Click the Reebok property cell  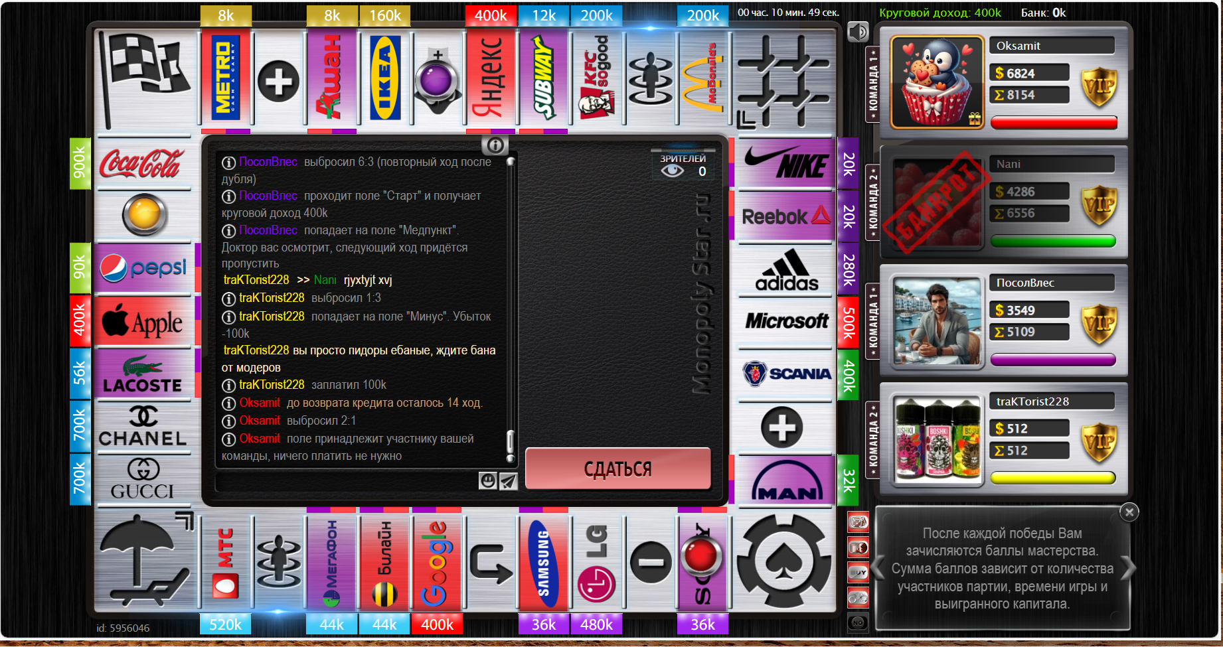click(x=785, y=216)
